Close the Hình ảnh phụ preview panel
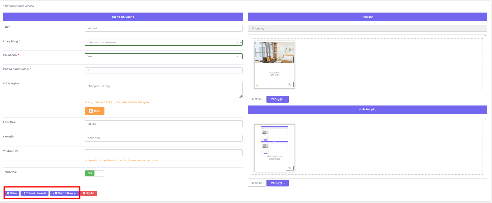The width and height of the screenshot is (492, 203). [485, 119]
